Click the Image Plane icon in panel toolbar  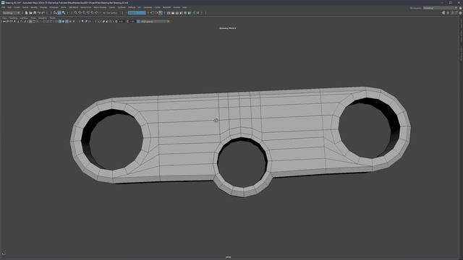[x=18, y=22]
